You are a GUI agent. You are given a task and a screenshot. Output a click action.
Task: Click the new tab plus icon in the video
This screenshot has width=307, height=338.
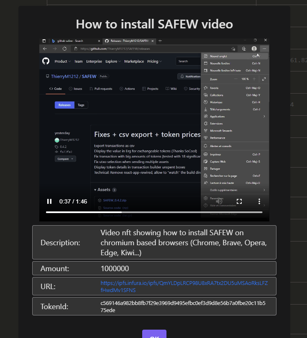pos(160,41)
